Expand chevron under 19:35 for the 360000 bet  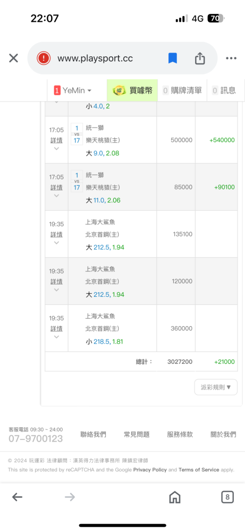[x=56, y=337]
